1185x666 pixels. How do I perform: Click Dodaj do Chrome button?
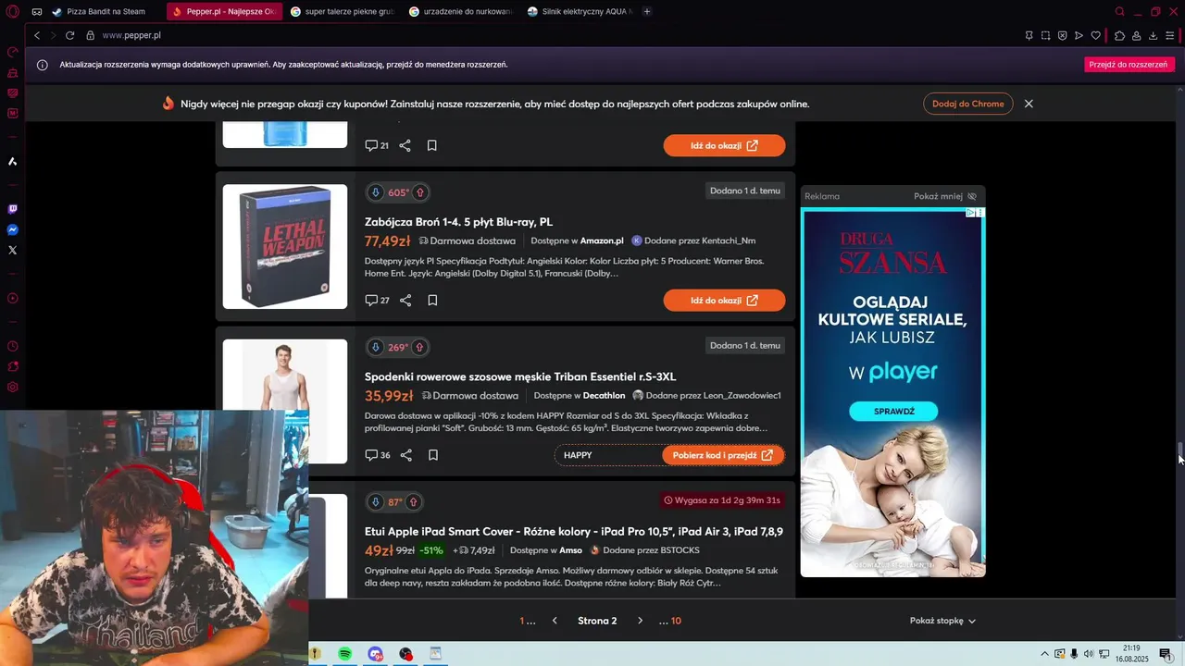[967, 104]
